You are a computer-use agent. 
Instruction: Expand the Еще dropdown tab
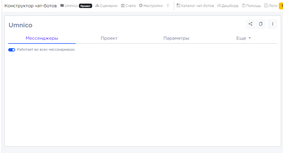point(244,38)
